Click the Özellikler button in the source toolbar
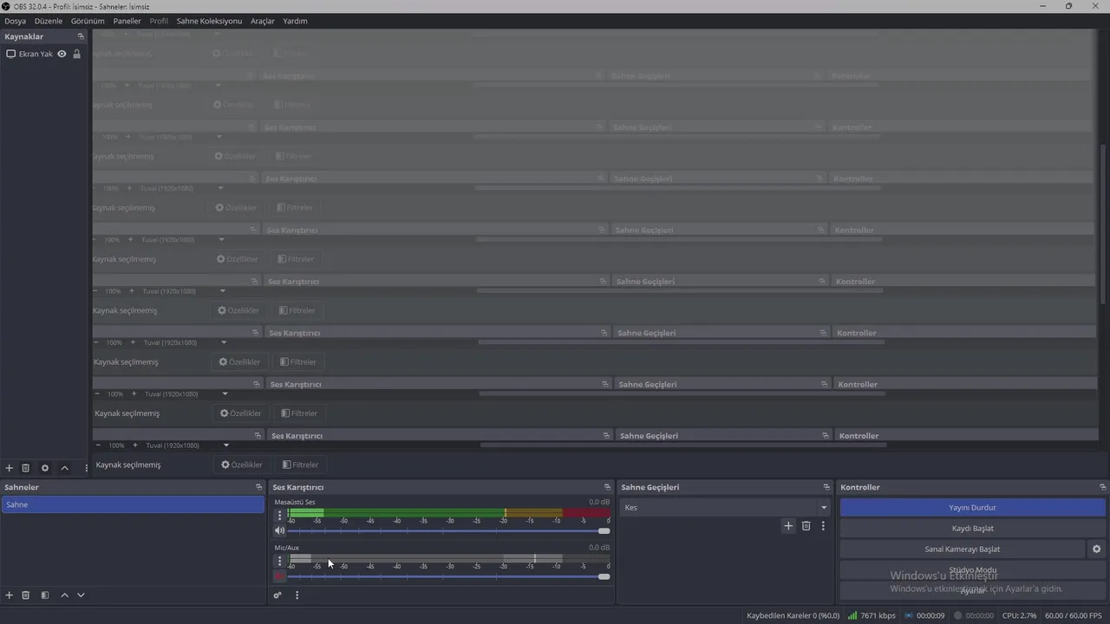 tap(241, 465)
